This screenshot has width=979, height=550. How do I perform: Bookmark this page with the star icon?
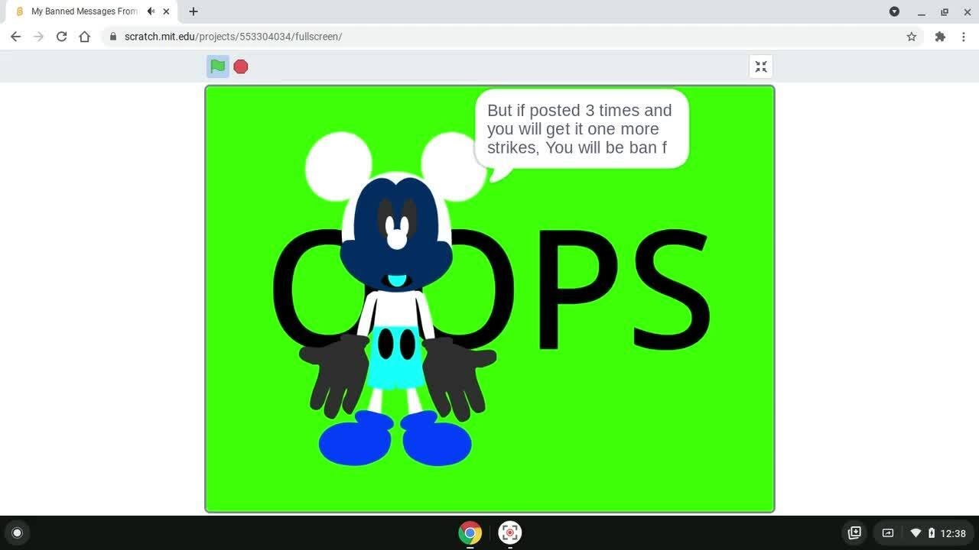coord(912,37)
